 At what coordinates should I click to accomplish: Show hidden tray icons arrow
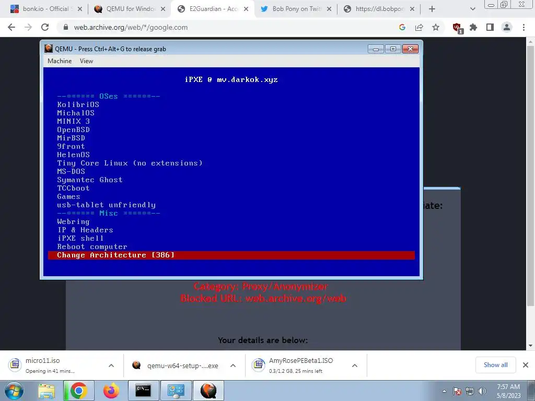point(444,391)
